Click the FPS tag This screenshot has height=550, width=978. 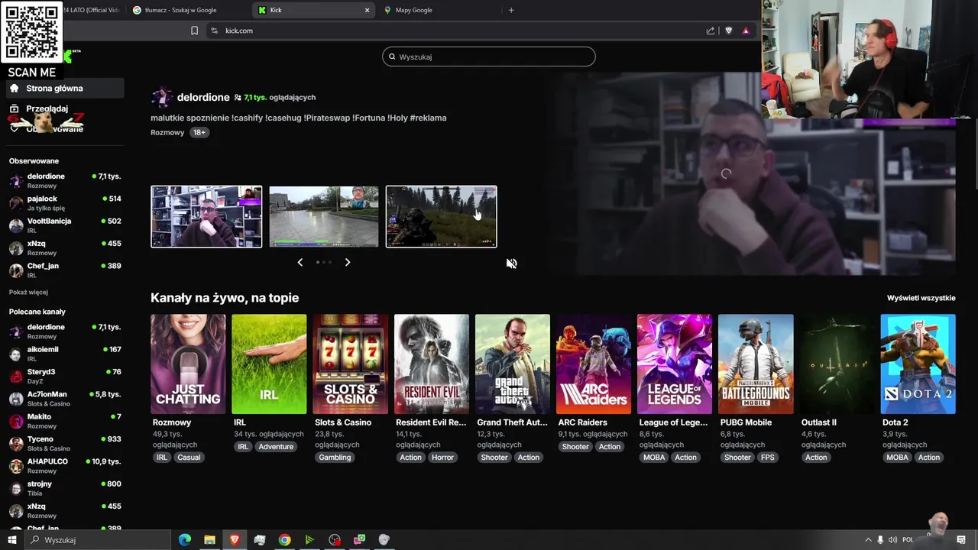point(768,458)
